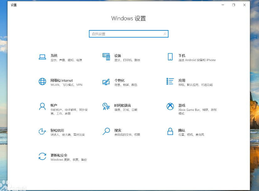Click the 网络和 Internet globe icon
Screen dimensions: 259x191
(42, 82)
